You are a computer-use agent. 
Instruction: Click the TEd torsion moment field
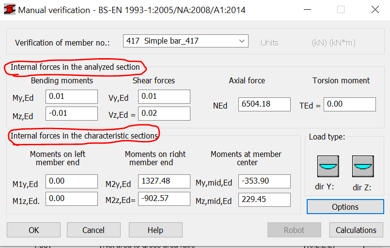(349, 105)
